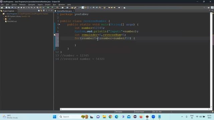Click the quick-fix marker on line 7
214x120 pixels.
click(55, 35)
